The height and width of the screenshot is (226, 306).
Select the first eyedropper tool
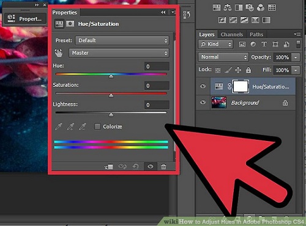coord(59,126)
